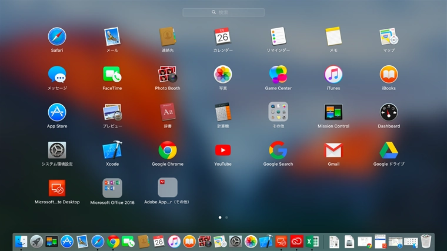Launch the 計算機 (Calculator) app

223,112
